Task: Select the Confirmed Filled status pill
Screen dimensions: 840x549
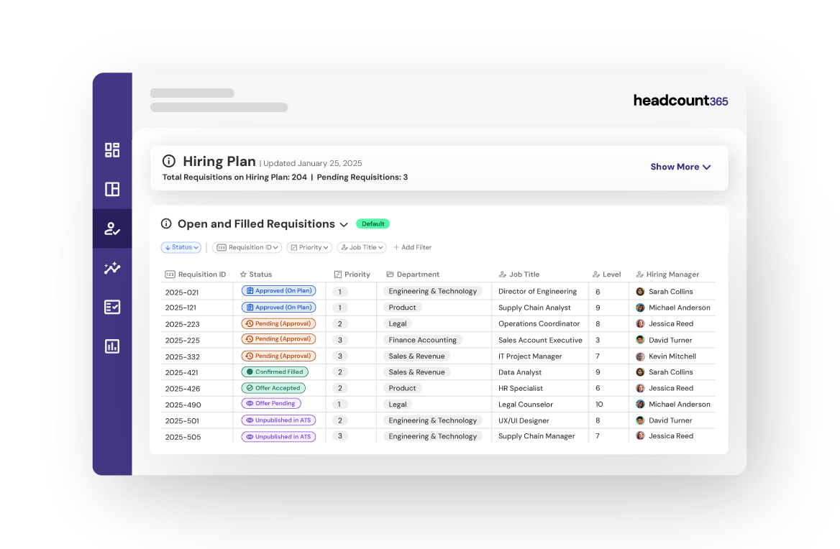Action: point(273,372)
